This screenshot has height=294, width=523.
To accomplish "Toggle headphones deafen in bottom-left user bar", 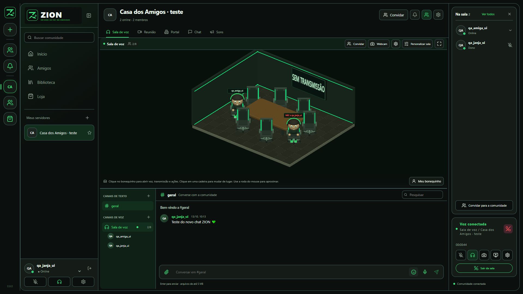I will [59, 282].
